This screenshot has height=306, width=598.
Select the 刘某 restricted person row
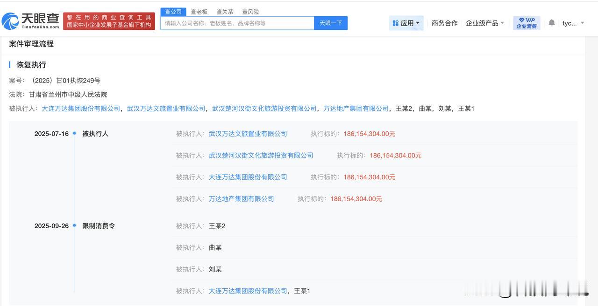click(375, 269)
